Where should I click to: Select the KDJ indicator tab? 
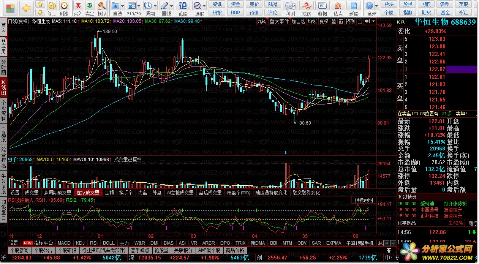[x=80, y=243]
